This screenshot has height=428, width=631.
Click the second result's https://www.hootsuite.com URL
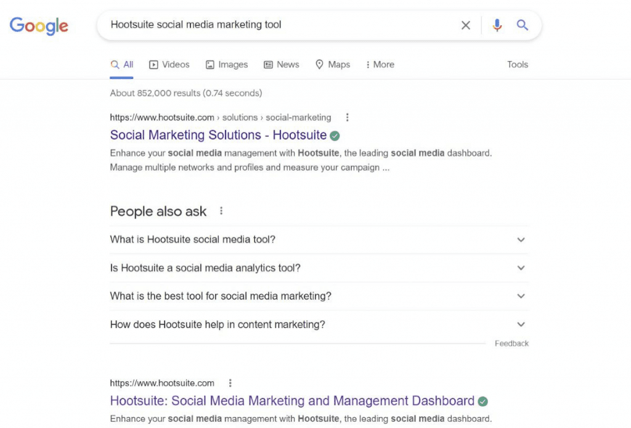[x=162, y=383]
